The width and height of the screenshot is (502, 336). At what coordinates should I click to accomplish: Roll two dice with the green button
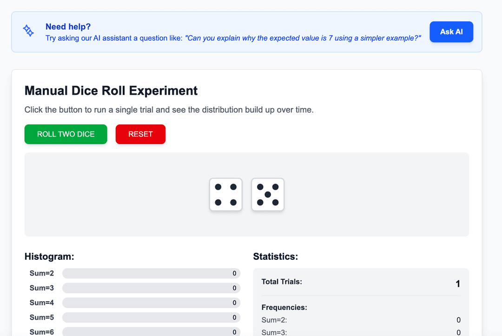pos(66,134)
